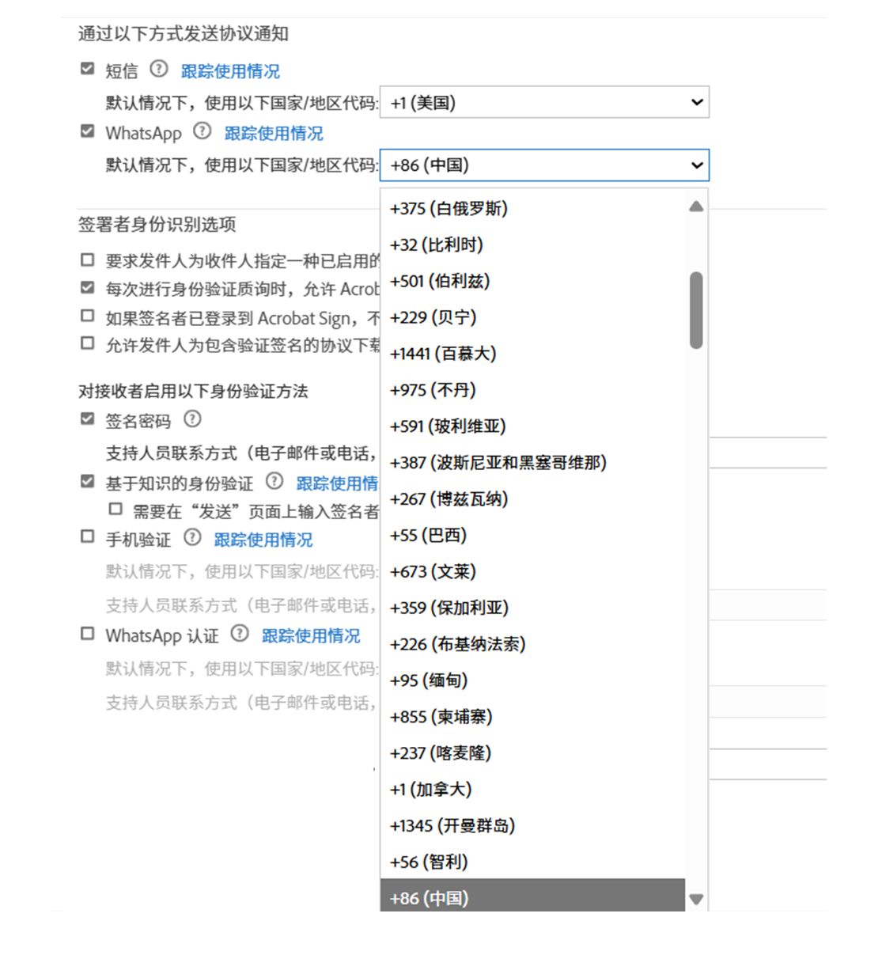Open help icon next to 短信
This screenshot has height=955, width=882.
pos(159,69)
